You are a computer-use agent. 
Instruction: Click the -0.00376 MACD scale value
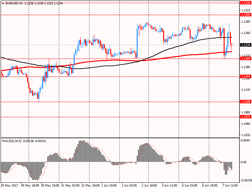coord(246,180)
